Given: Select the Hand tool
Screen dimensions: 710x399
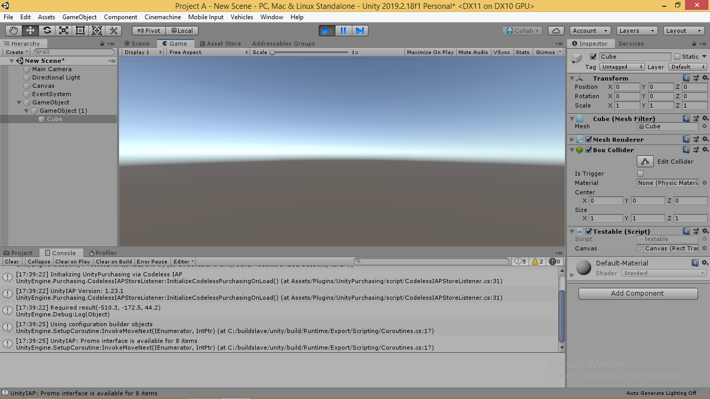Looking at the screenshot, I should click(x=14, y=31).
